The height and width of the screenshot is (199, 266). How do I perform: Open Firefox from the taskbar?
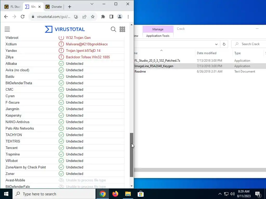point(115,194)
